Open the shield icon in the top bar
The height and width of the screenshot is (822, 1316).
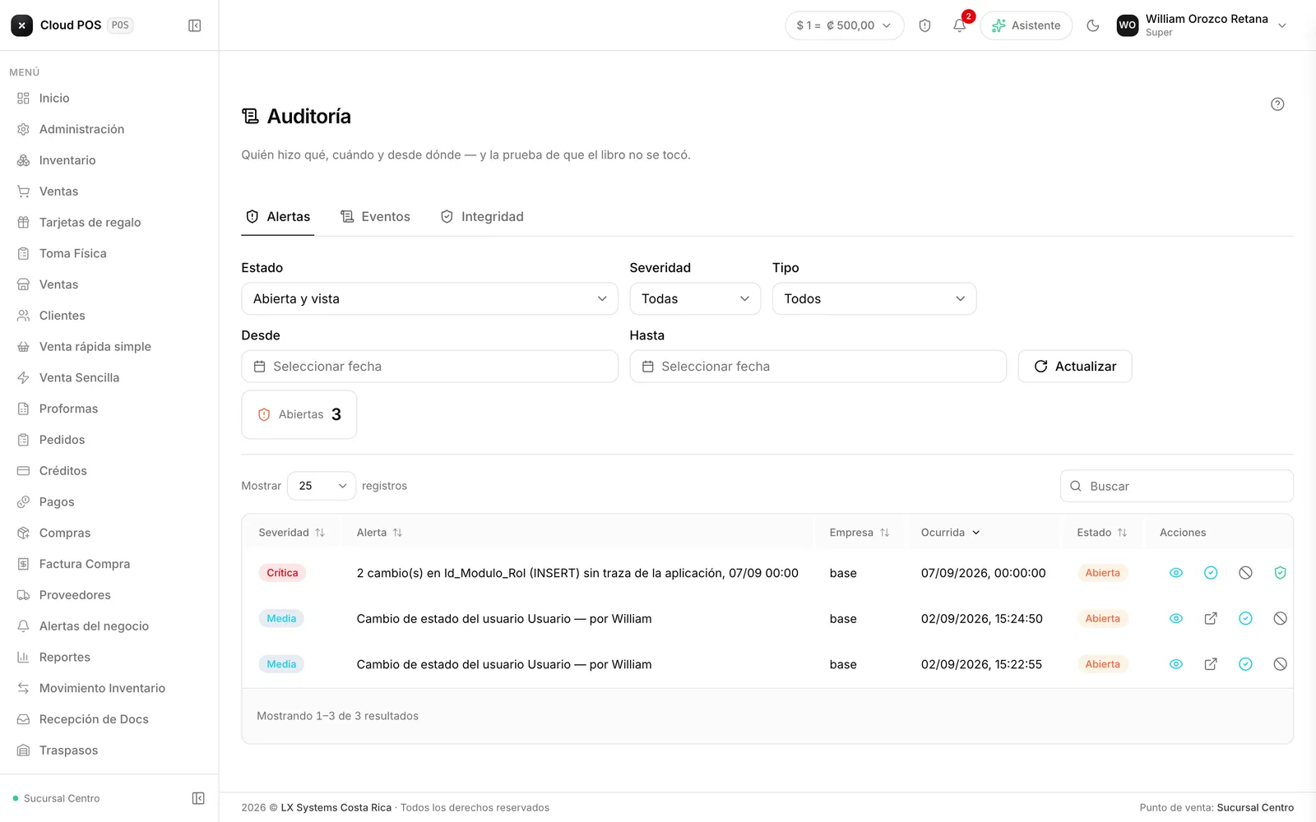(924, 25)
